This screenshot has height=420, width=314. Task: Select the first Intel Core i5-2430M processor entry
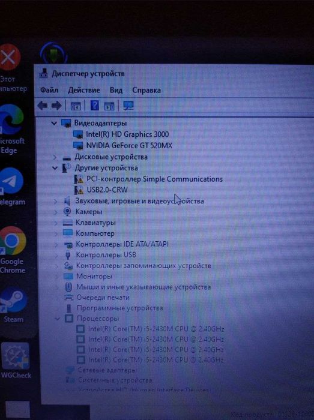[x=156, y=329]
